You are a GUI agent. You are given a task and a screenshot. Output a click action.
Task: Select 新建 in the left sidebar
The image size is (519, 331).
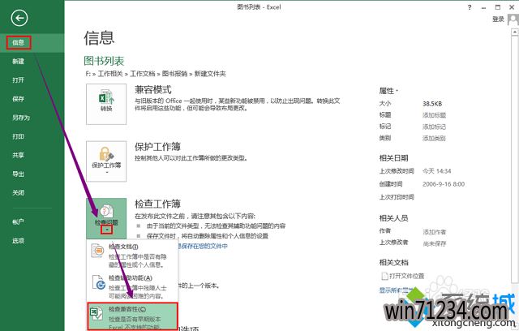18,61
